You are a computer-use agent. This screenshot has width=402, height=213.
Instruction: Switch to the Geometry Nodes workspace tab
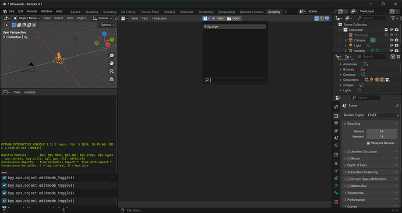tap(251, 12)
